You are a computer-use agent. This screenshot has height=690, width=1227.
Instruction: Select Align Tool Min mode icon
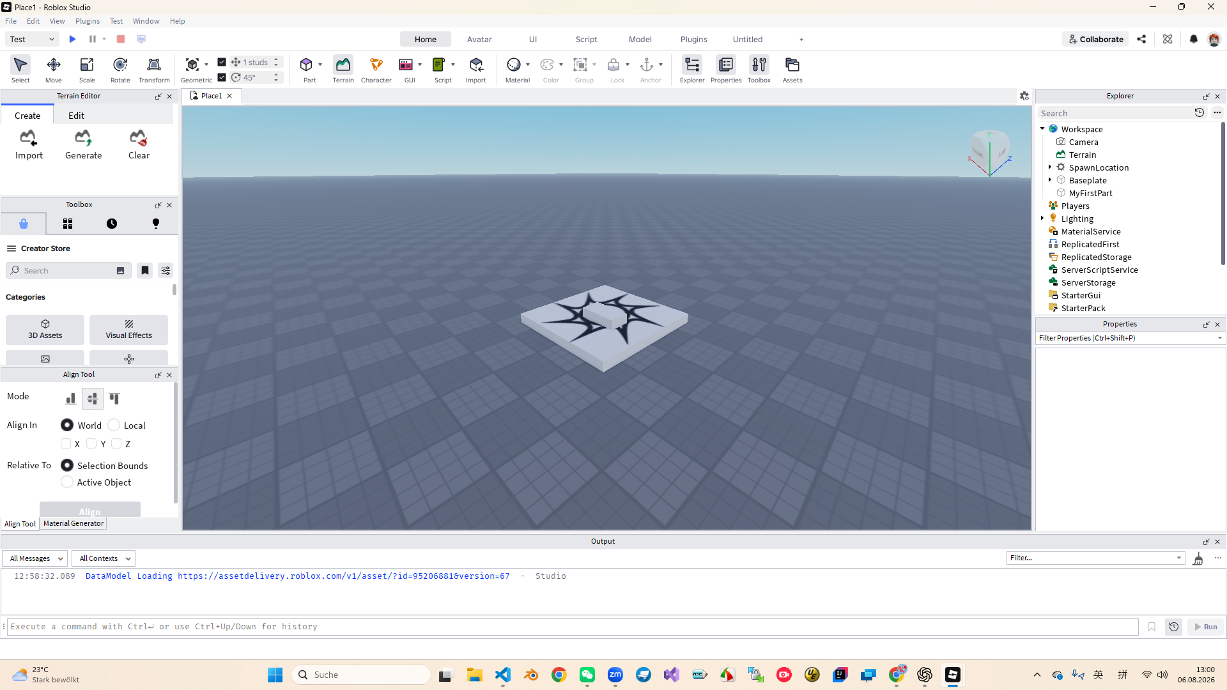(x=70, y=399)
